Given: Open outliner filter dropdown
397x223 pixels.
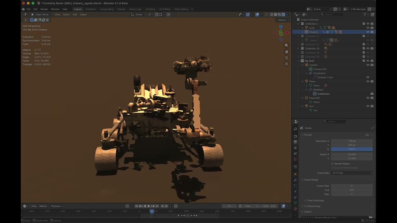Looking at the screenshot, I should tap(366, 15).
